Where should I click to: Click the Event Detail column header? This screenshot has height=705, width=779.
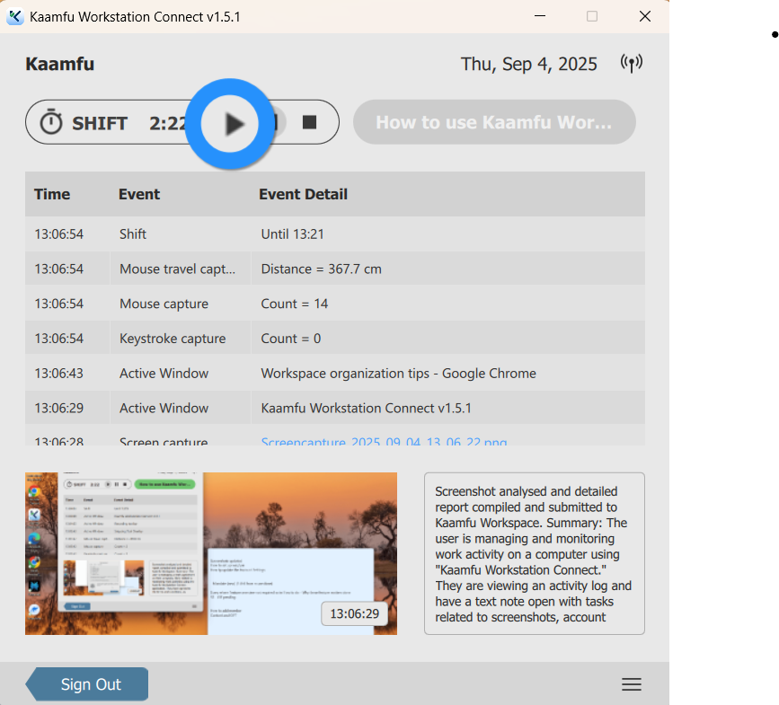[x=303, y=194]
